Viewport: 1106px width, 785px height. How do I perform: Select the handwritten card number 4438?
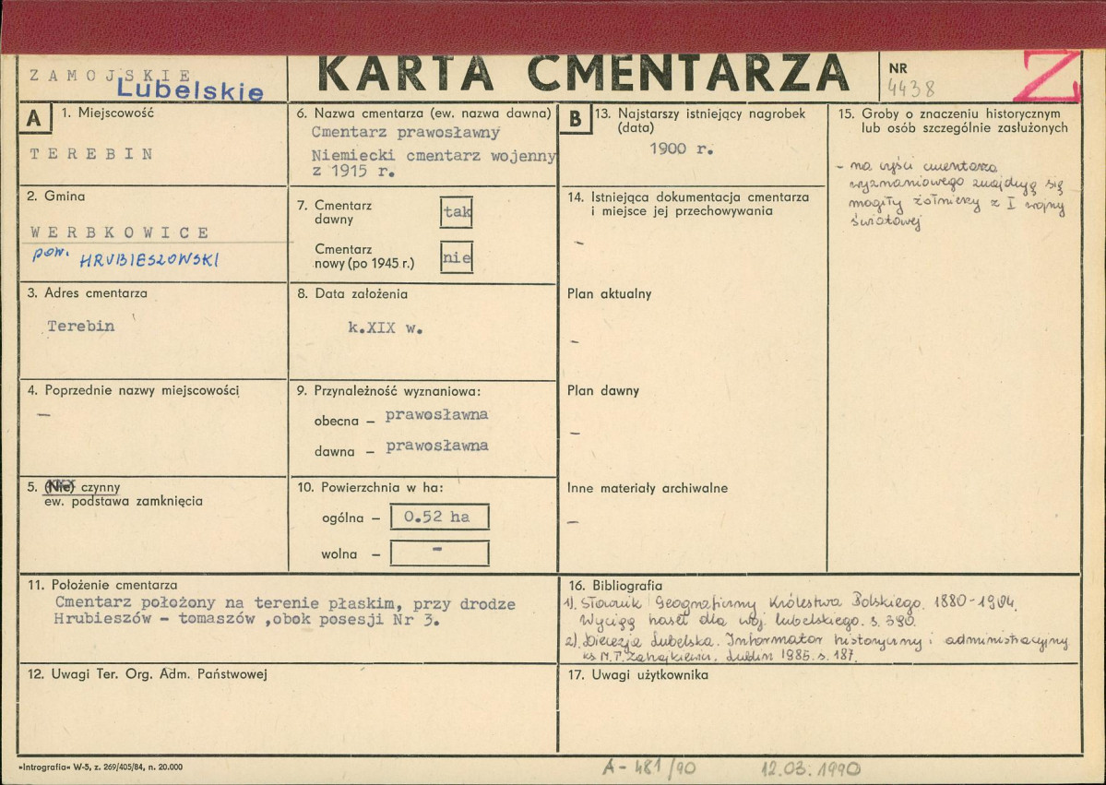(911, 89)
